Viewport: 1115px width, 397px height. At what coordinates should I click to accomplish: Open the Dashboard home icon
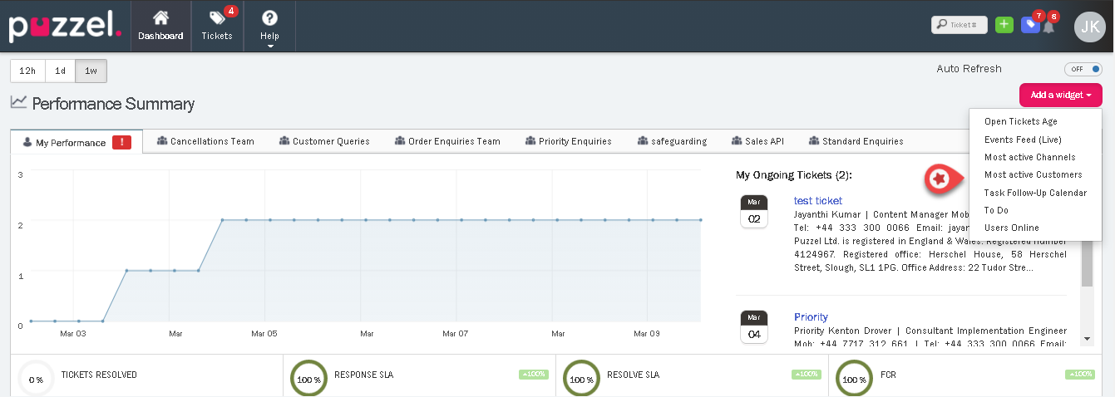click(x=160, y=18)
